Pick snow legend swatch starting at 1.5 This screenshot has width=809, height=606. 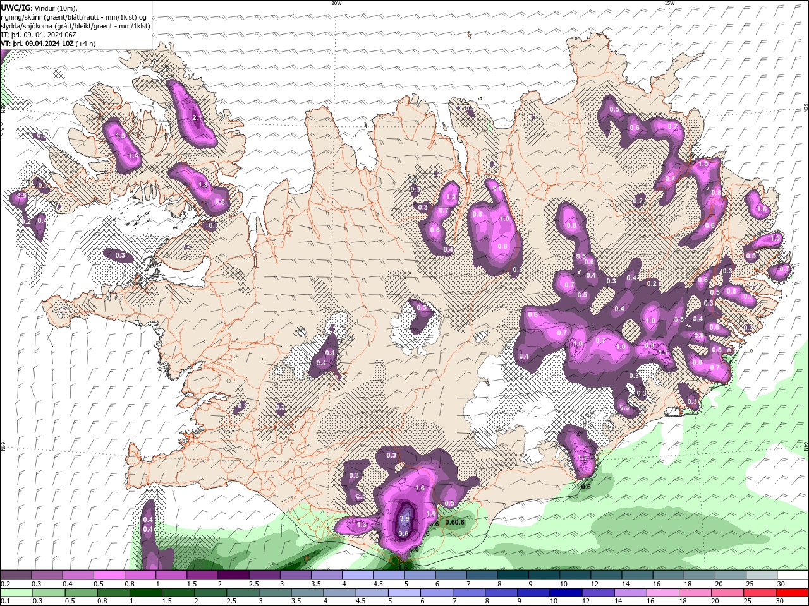pos(202,575)
